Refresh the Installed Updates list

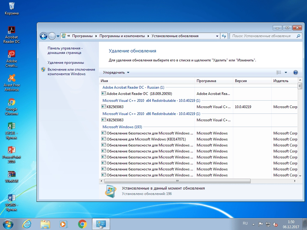pyautogui.click(x=224, y=36)
